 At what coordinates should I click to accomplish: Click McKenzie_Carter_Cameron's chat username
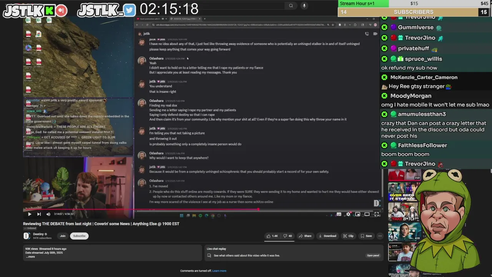(424, 77)
